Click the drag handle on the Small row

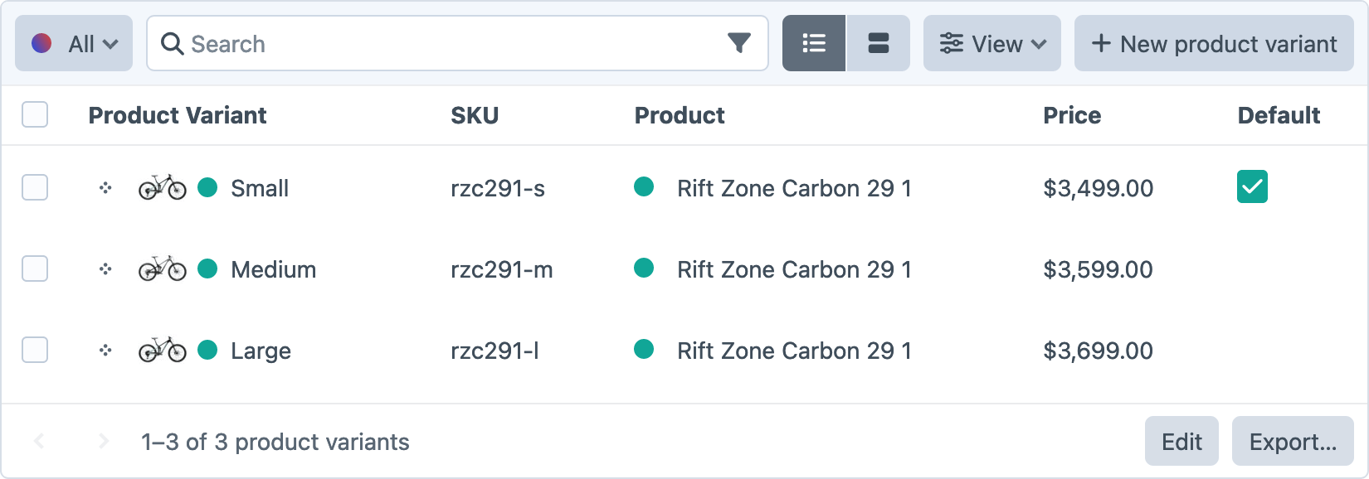[x=105, y=188]
